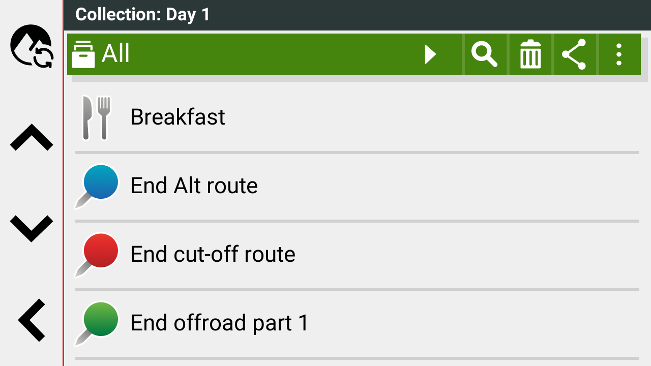Collapse the list using the upward chevron

[x=31, y=137]
